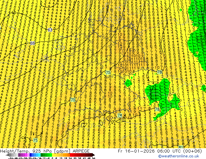
Task: Click the 0 label on legend scale
Action: (x=52, y=158)
